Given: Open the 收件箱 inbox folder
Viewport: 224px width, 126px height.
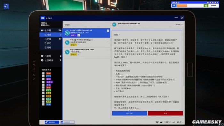Looking at the screenshot, I should (51, 30).
